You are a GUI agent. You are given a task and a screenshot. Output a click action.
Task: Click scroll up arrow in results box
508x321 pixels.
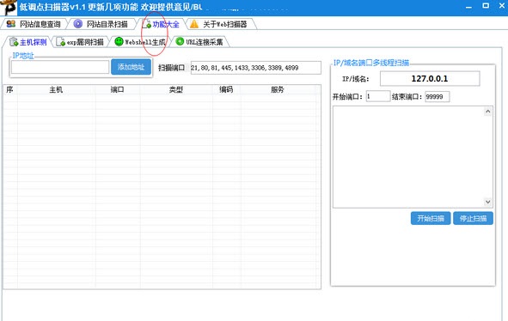tap(487, 112)
